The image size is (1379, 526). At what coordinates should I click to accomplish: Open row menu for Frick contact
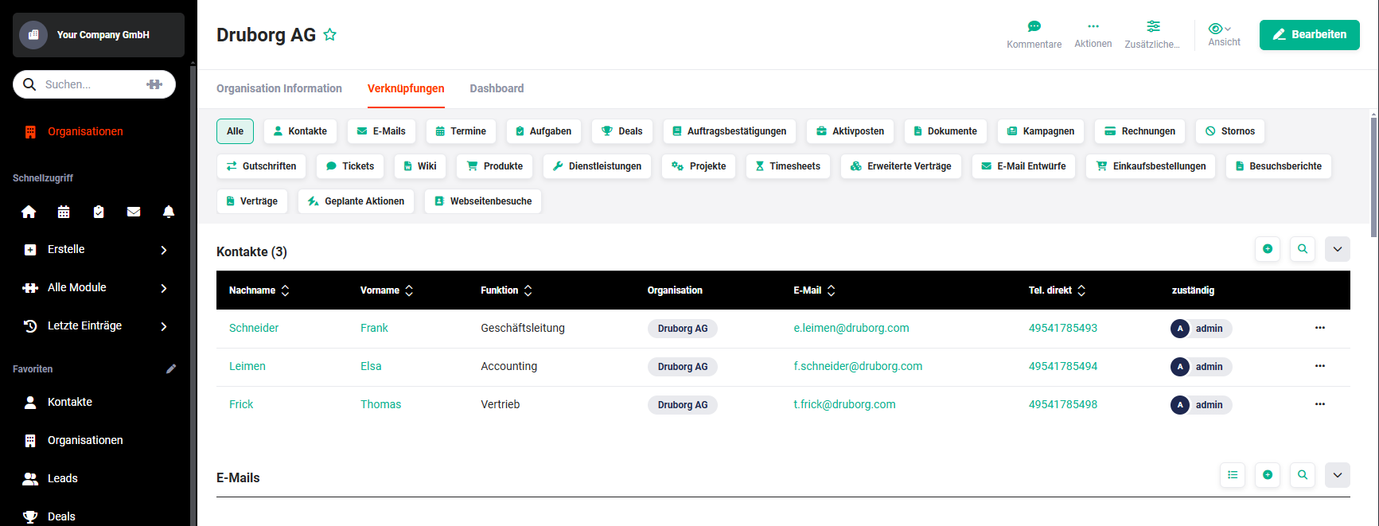point(1320,404)
